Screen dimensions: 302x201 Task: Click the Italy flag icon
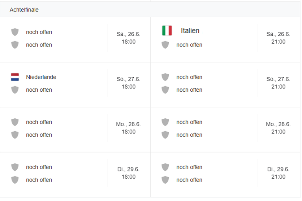pyautogui.click(x=167, y=31)
